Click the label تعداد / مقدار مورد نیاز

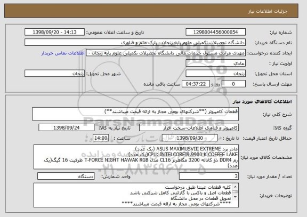(269, 176)
